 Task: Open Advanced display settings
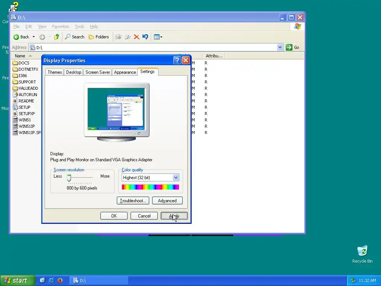point(167,201)
